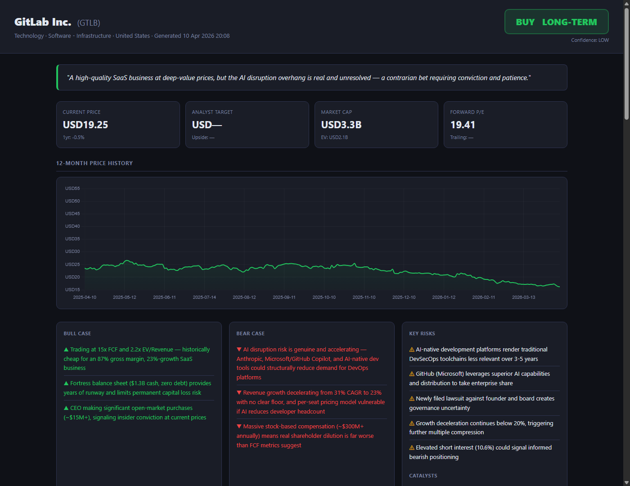The height and width of the screenshot is (486, 630).
Task: Select the (GTLB) ticker symbol
Action: click(x=89, y=23)
